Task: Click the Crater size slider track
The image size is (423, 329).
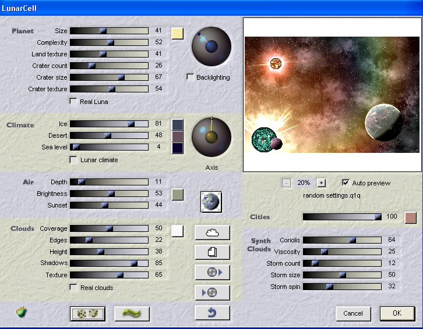Action: (109, 77)
